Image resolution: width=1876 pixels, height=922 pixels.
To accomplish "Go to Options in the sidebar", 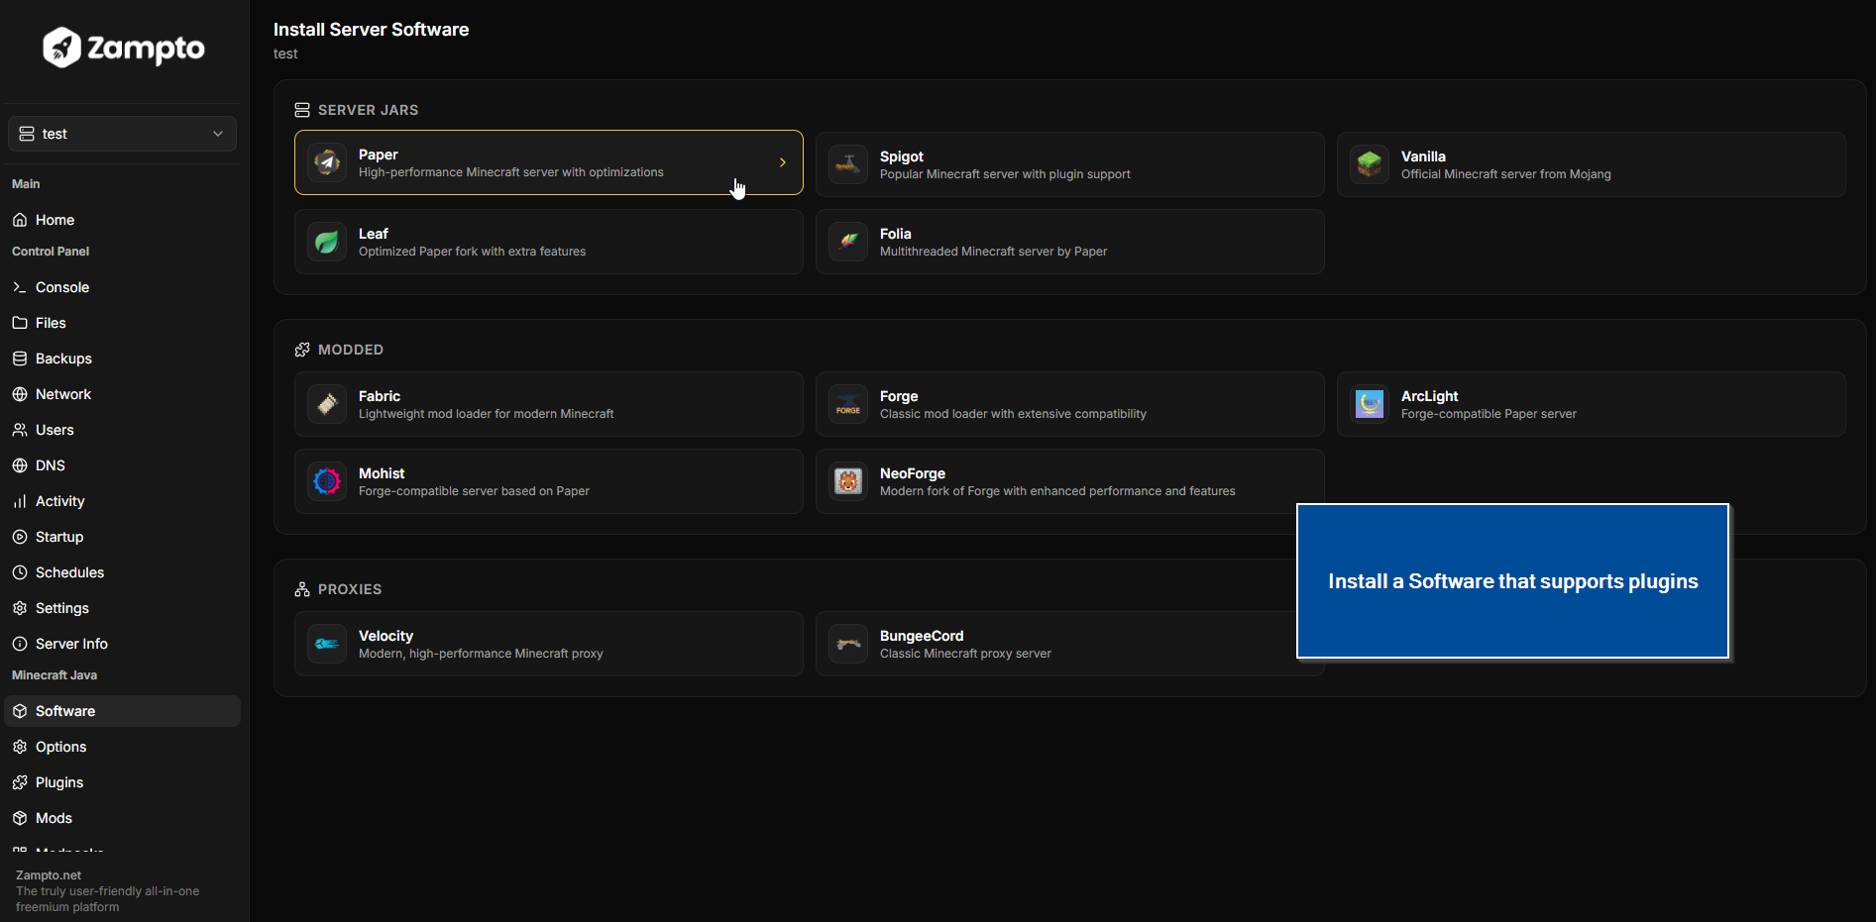I will coord(123,747).
